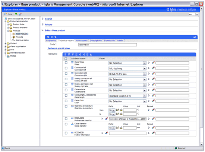This screenshot has width=205, height=152.
Task: Open the Product templates folder
Action: pos(20,28)
